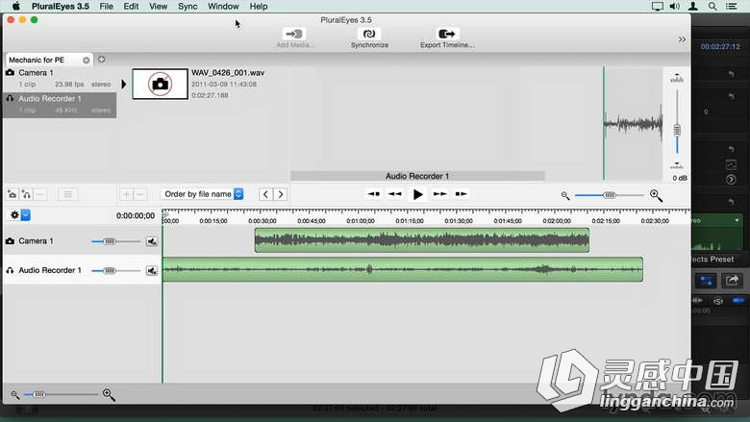The image size is (750, 422).
Task: Select Camera 1 in media list
Action: point(60,78)
